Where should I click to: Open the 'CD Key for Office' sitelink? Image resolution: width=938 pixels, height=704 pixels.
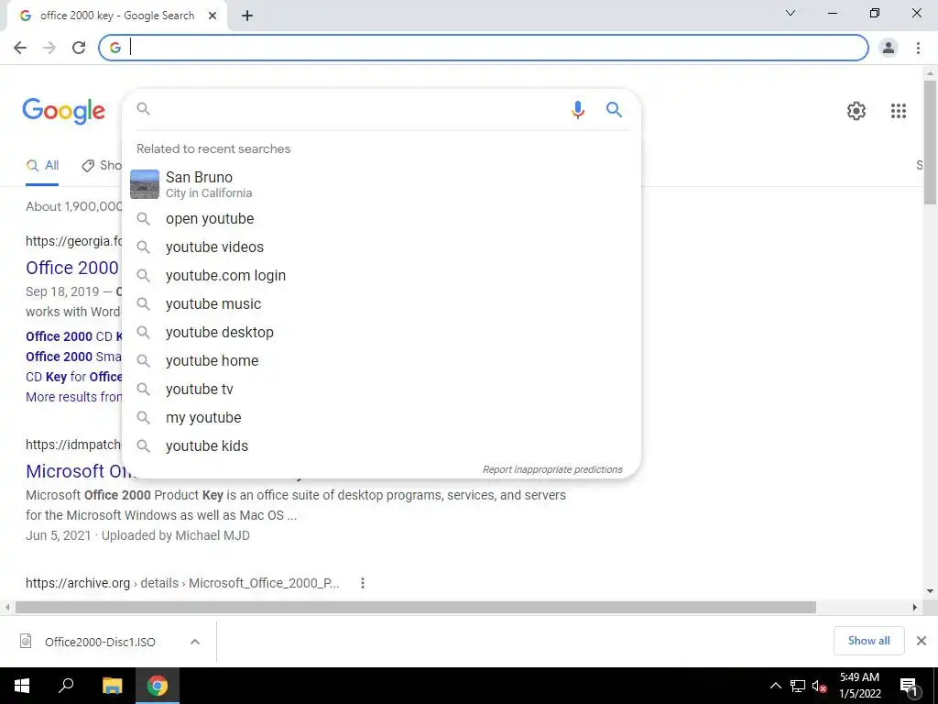[x=74, y=377]
